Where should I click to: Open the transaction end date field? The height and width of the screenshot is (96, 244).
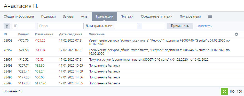pos(154,26)
